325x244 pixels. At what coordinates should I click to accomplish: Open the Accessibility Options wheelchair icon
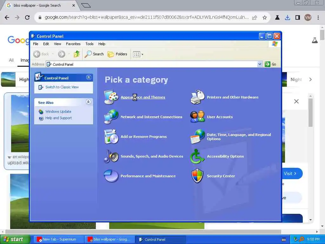click(x=197, y=156)
